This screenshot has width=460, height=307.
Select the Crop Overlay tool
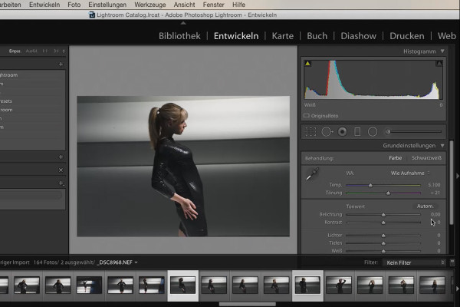click(310, 132)
